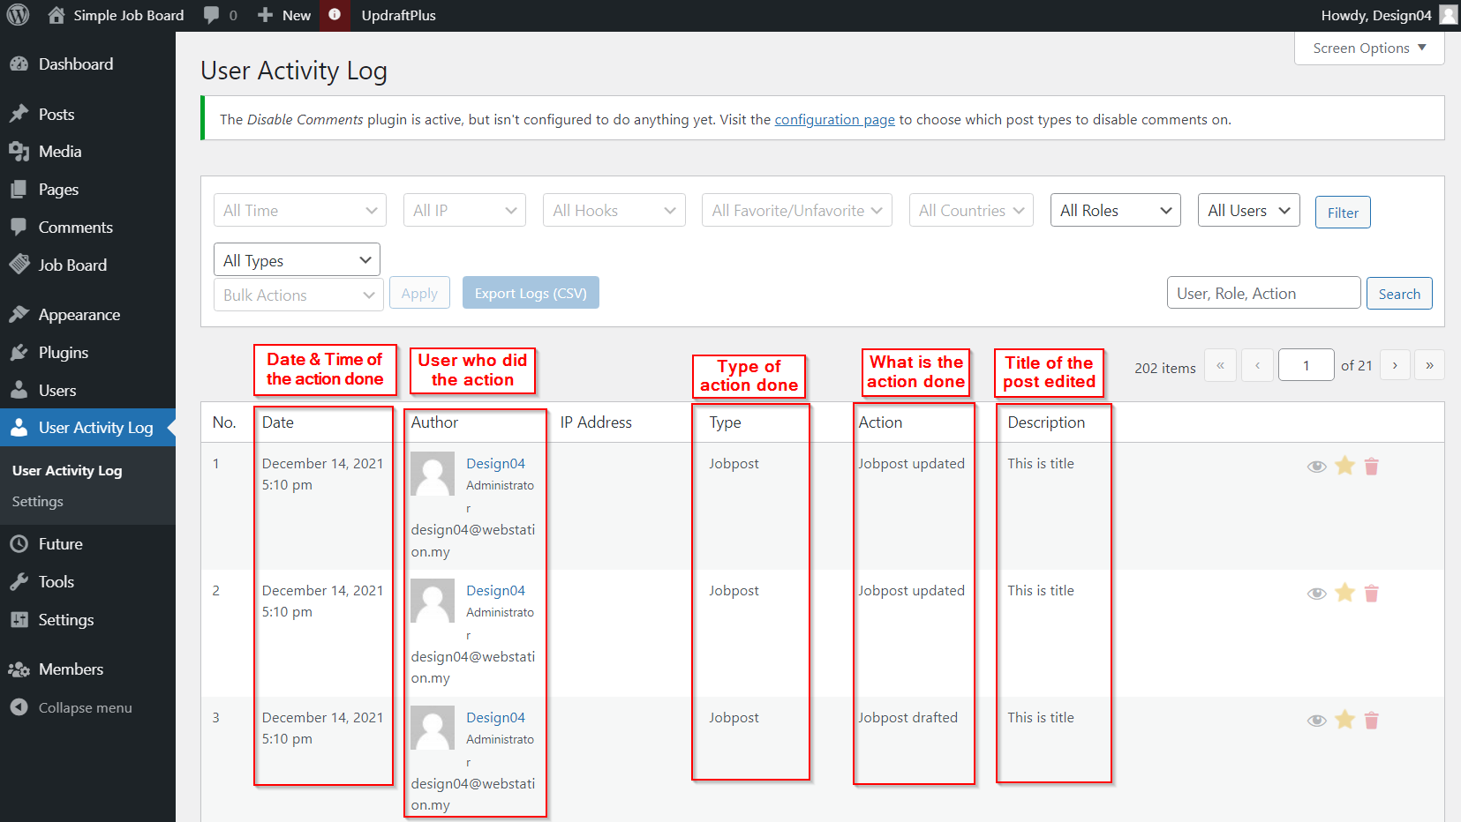
Task: Go to next page of logs
Action: [1395, 365]
